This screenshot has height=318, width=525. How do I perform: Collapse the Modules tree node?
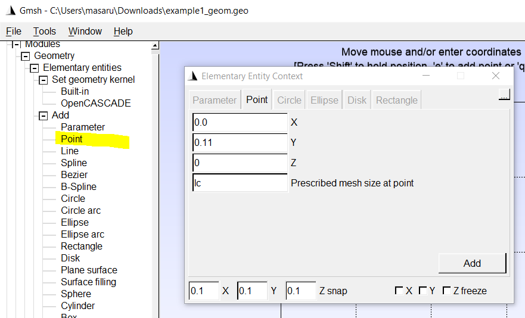tap(16, 44)
